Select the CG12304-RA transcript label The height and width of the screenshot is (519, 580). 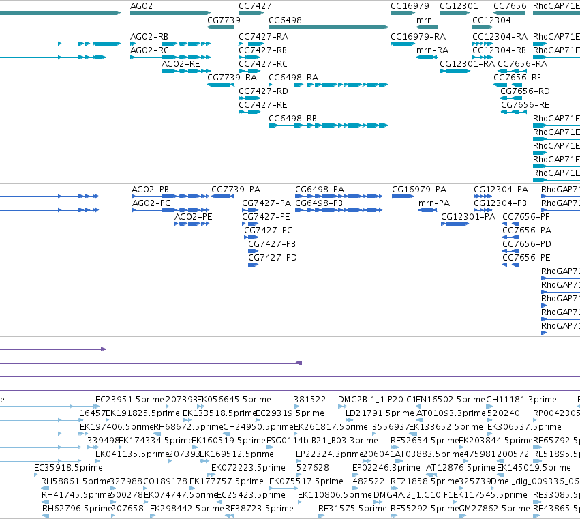tap(500, 37)
